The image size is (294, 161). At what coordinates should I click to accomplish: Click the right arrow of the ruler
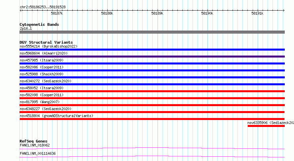[284, 11]
